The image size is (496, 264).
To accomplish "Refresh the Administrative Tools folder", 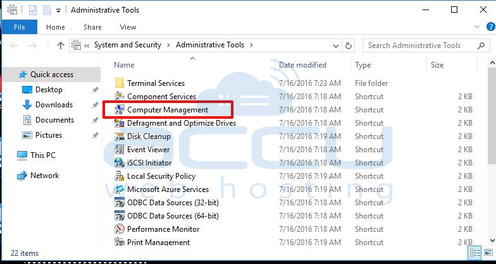I will [x=348, y=45].
